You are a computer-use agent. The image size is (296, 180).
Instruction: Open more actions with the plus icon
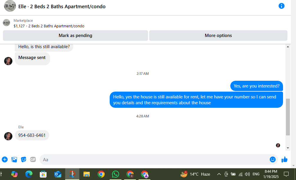click(5, 159)
